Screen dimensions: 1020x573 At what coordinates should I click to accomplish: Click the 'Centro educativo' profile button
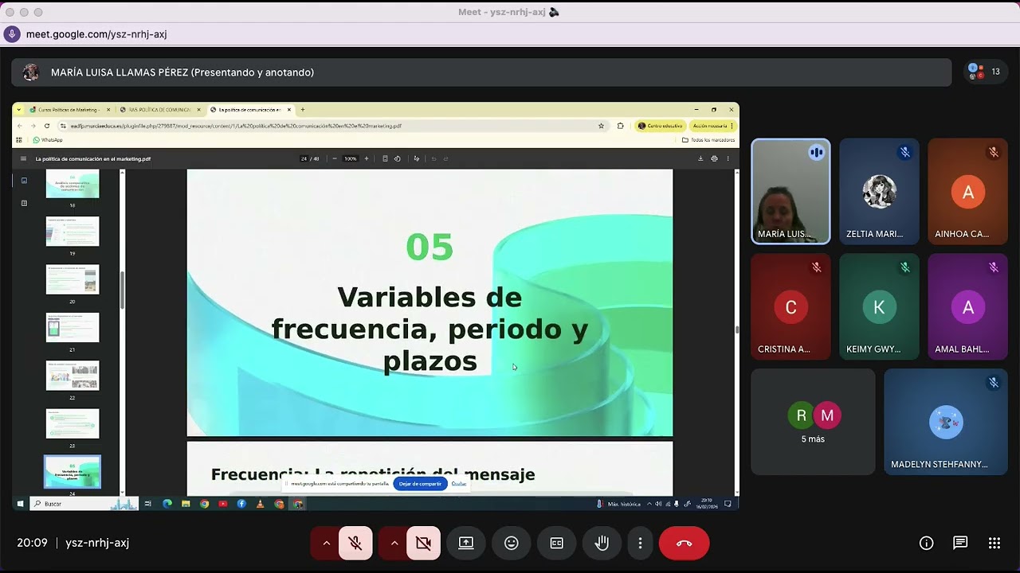(661, 126)
